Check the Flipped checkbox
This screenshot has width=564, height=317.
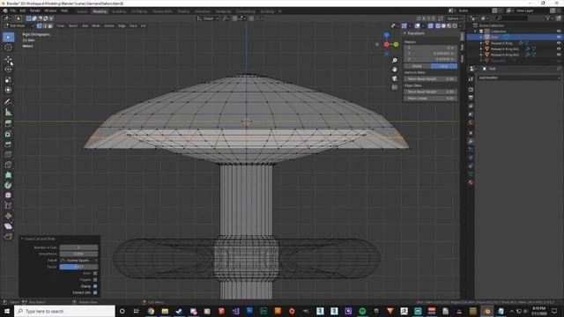point(95,280)
